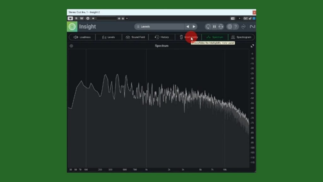
Task: Open Insight settings gear icon
Action: coord(230,27)
